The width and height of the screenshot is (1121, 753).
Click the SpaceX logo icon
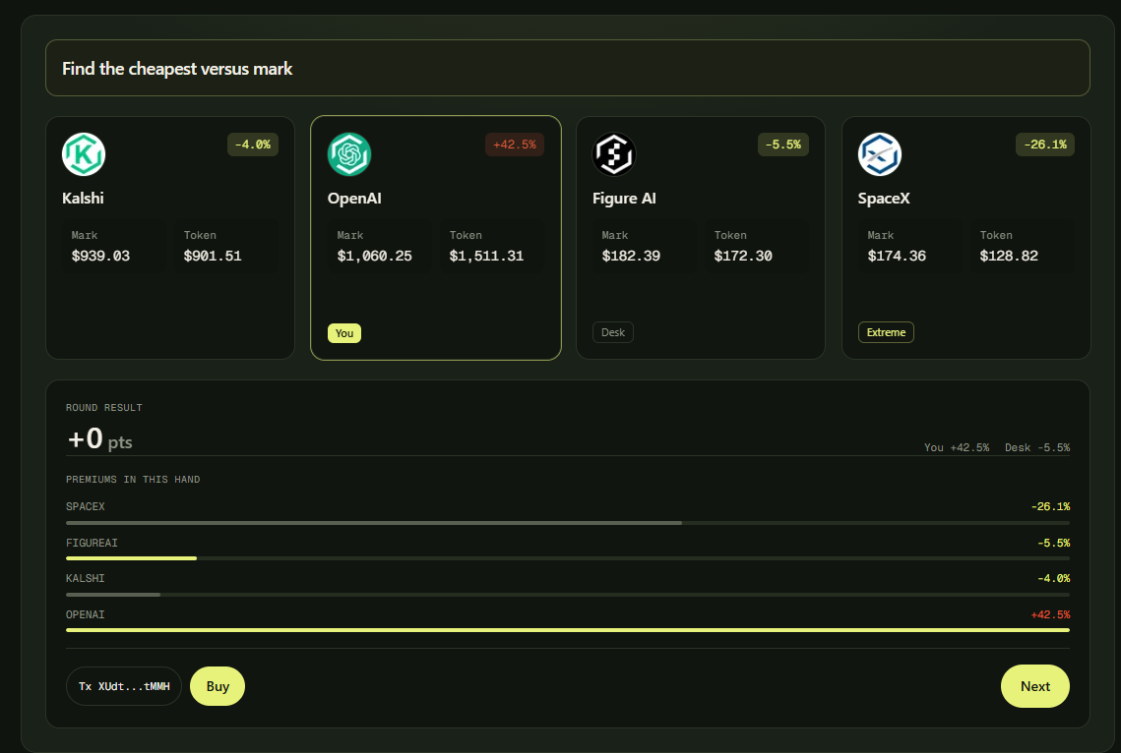point(879,154)
